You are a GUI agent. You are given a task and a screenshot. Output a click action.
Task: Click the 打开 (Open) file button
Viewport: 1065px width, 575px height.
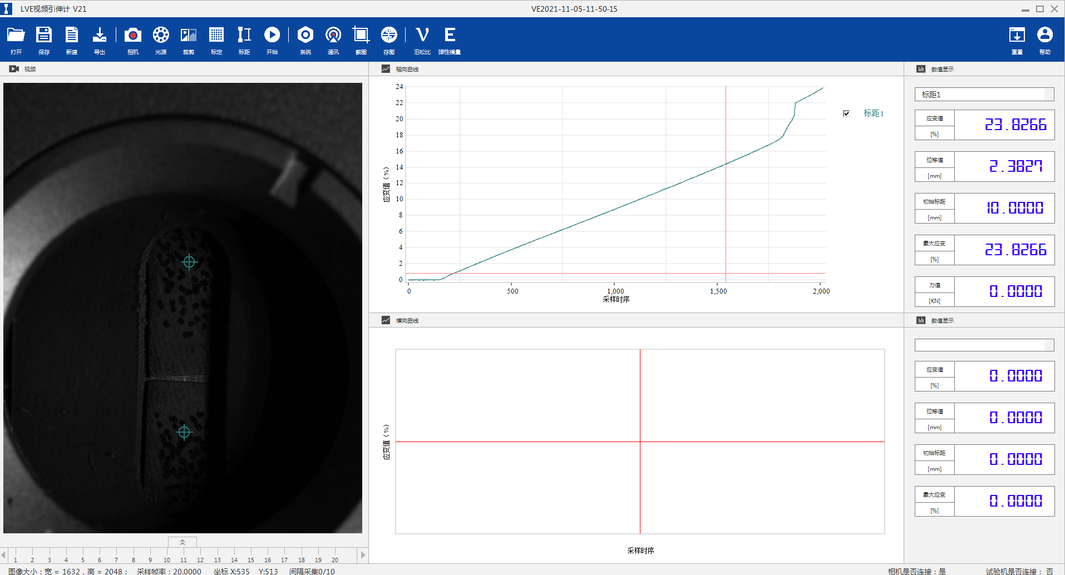[x=16, y=36]
